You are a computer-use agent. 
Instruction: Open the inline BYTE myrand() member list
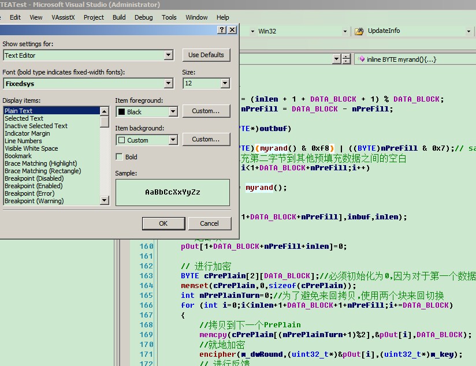[x=415, y=59]
